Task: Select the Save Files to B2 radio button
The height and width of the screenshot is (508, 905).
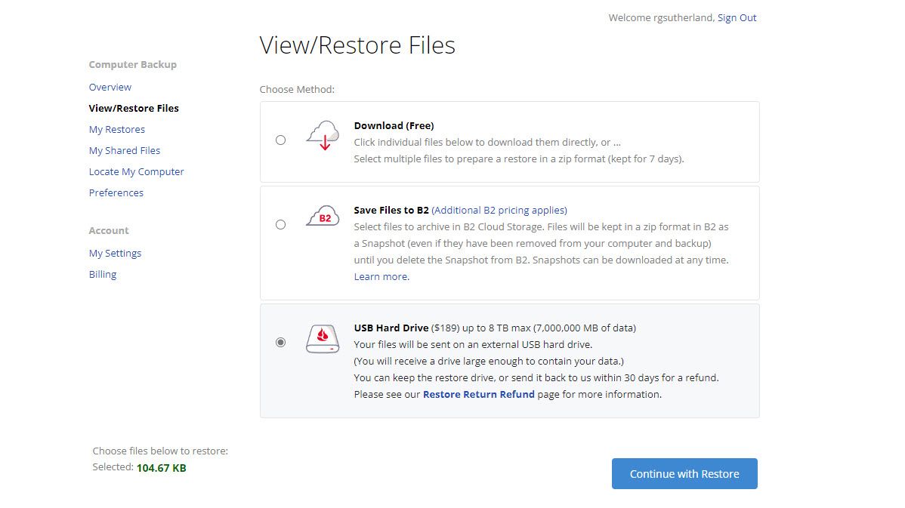Action: (280, 224)
